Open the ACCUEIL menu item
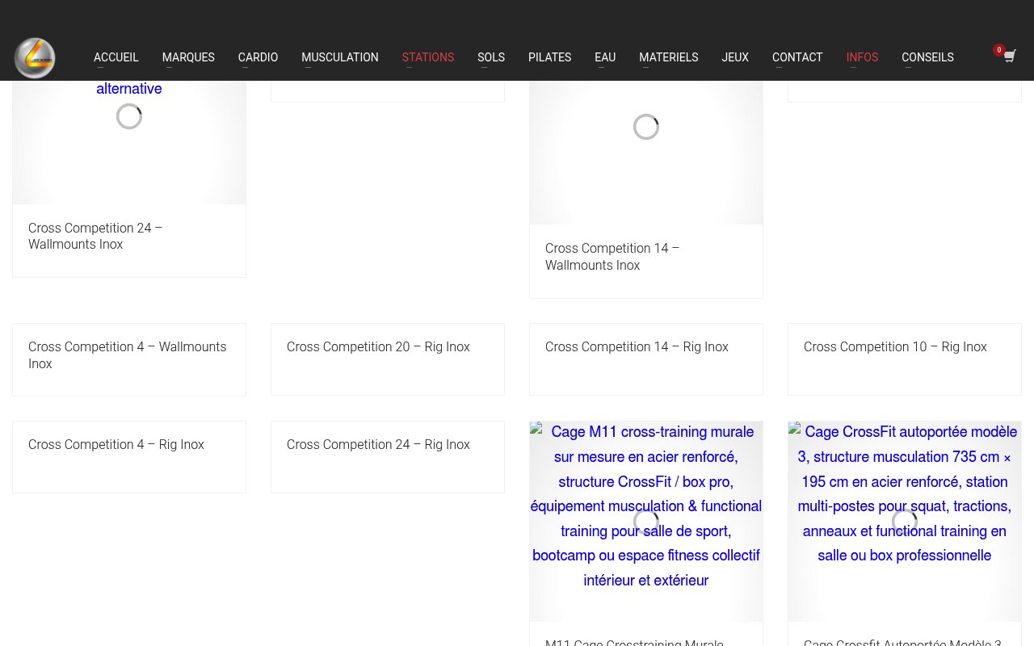The width and height of the screenshot is (1034, 646). pyautogui.click(x=116, y=57)
